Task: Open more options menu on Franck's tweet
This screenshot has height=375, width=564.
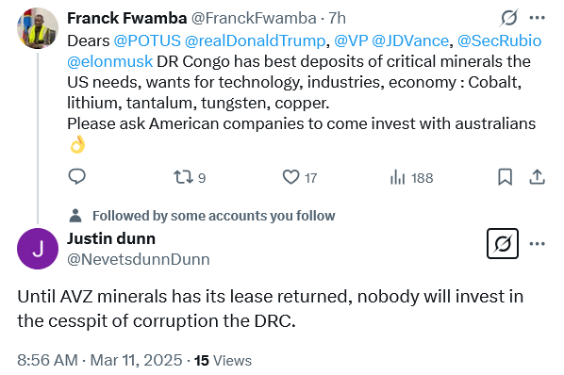Action: [538, 18]
